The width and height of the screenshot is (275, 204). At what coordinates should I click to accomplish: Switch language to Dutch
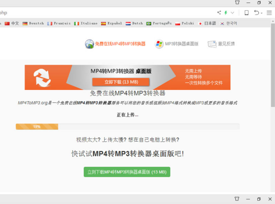coord(138,23)
